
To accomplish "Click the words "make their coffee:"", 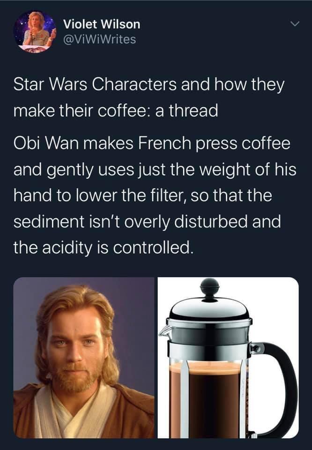I will 82,111.
